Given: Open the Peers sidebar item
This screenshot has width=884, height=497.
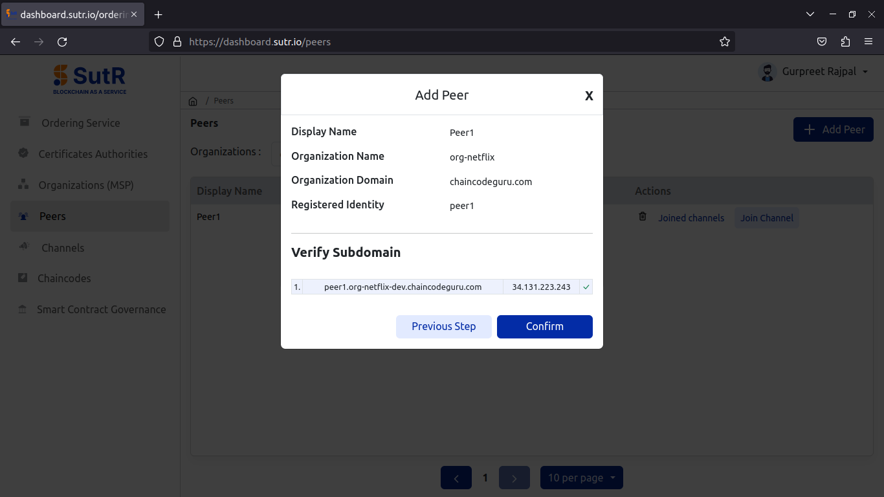Looking at the screenshot, I should click(90, 216).
